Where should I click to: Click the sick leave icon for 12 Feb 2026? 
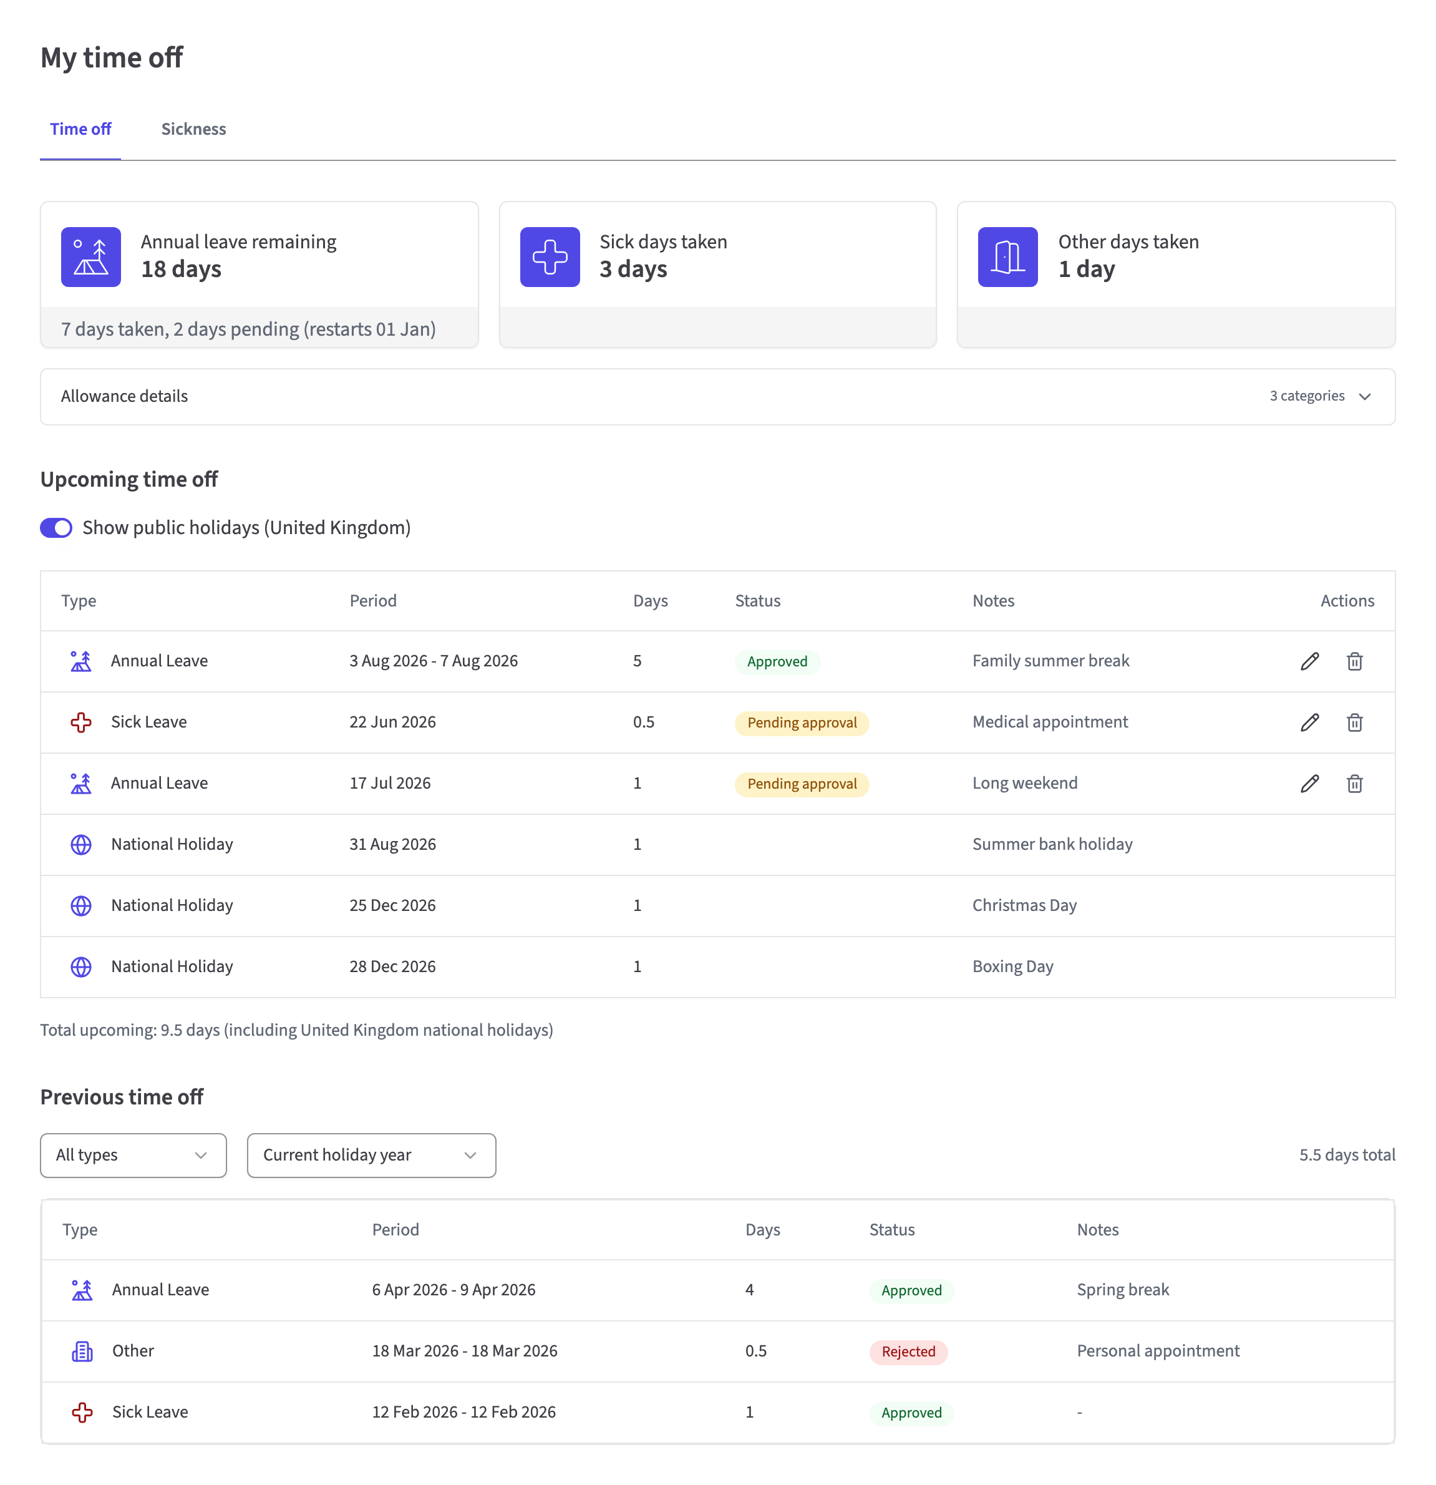[x=82, y=1413]
